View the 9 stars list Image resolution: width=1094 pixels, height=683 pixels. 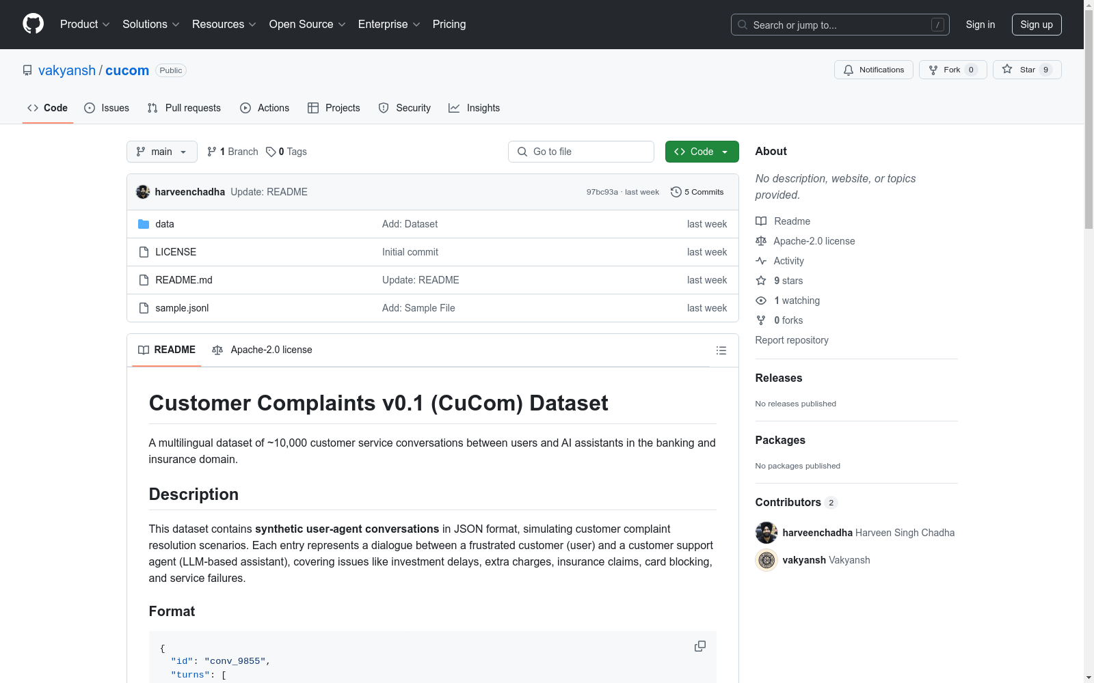[x=779, y=281]
